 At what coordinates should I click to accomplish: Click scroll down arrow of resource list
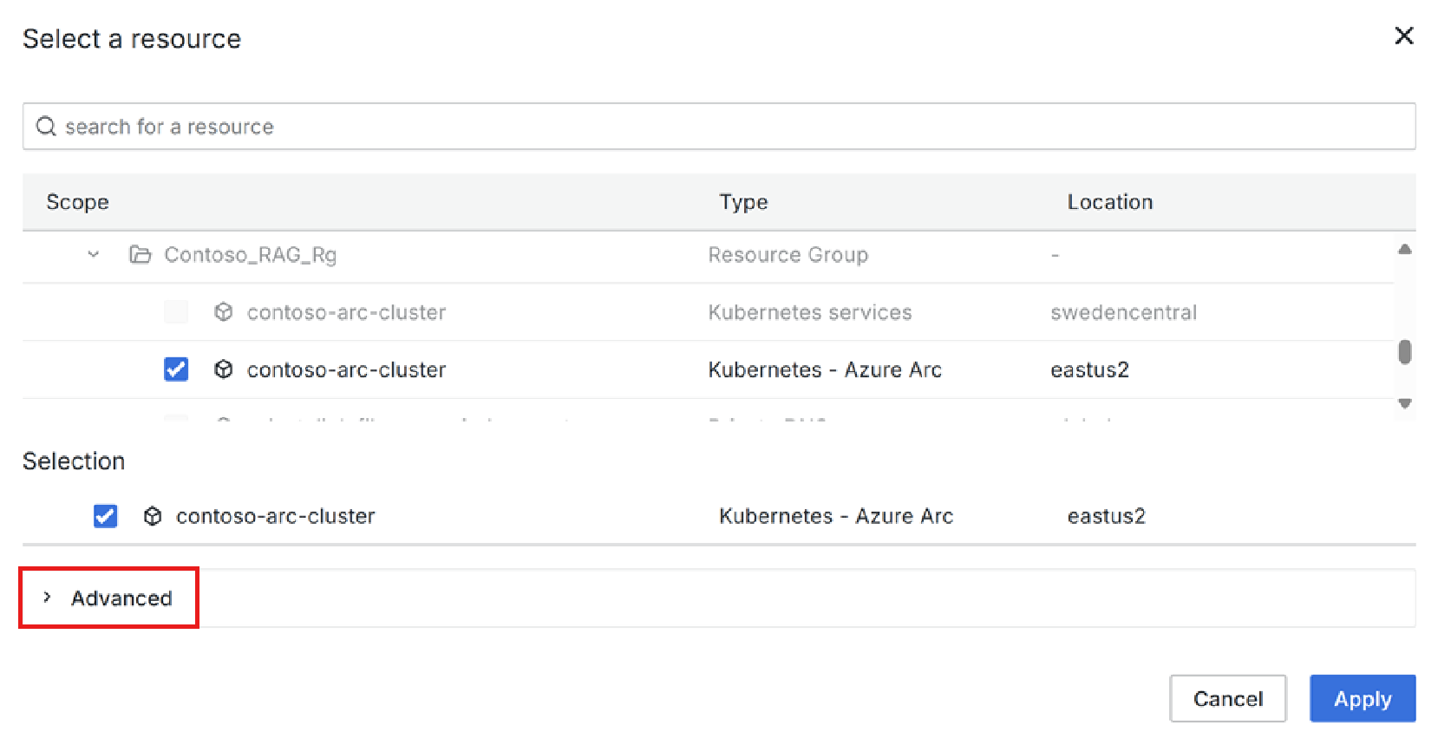(1405, 403)
